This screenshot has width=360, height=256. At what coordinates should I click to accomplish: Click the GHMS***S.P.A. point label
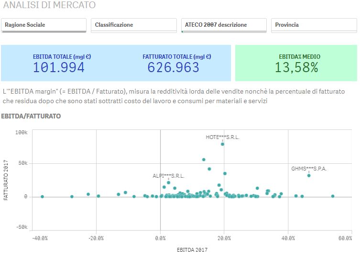click(309, 169)
